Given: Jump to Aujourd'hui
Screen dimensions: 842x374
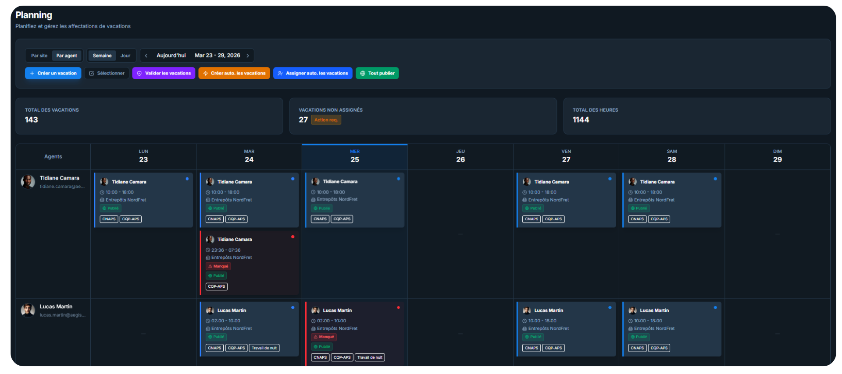Looking at the screenshot, I should tap(171, 56).
